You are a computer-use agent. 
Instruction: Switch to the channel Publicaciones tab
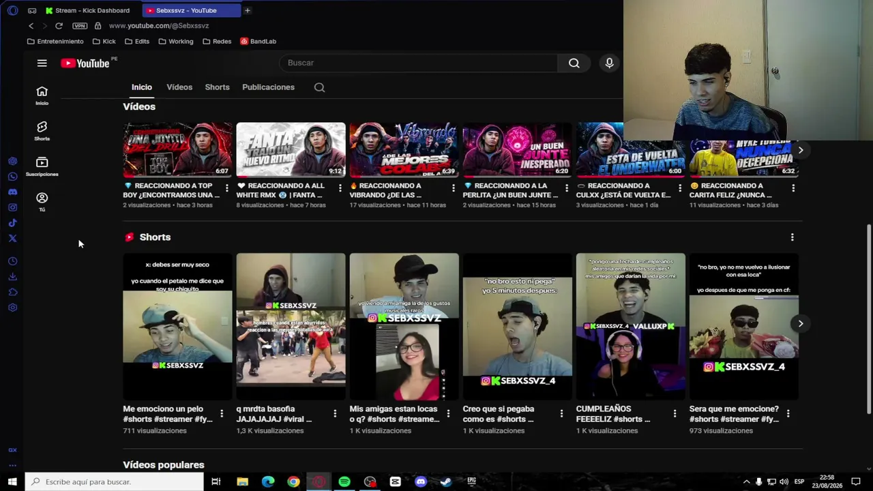click(268, 87)
